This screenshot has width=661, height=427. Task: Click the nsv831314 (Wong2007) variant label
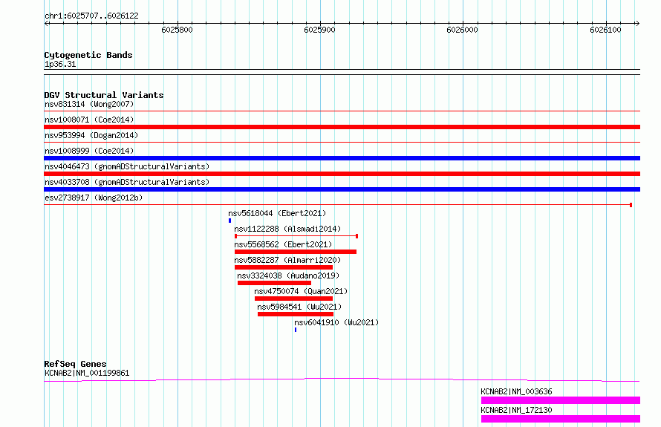coord(89,104)
